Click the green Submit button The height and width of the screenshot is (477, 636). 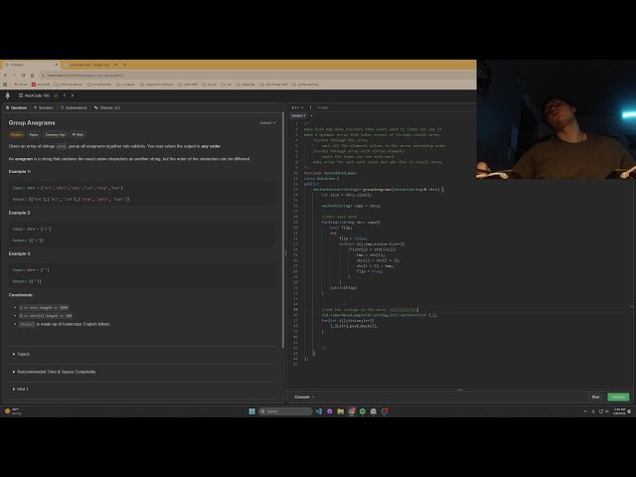coord(618,397)
